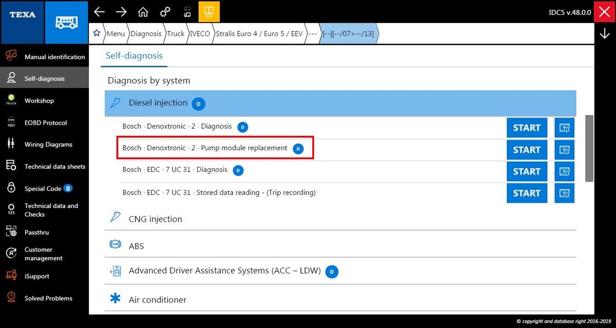Click the D badge beside Denoxtronic 2 Diagnosis

243,127
